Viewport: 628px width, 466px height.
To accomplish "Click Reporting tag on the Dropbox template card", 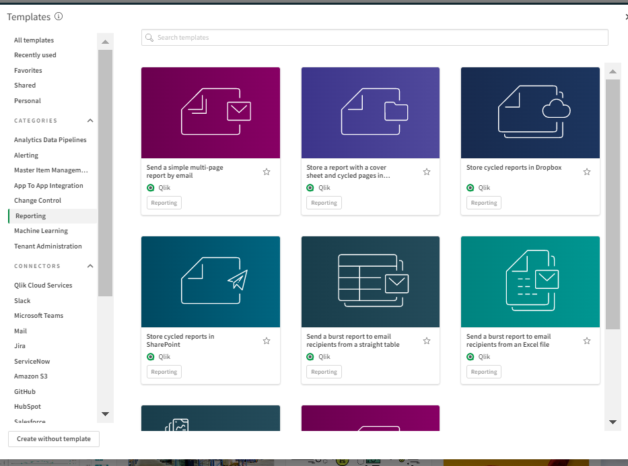I will [x=484, y=203].
